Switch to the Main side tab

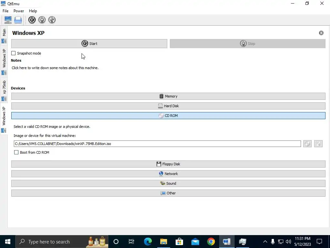coord(4,36)
